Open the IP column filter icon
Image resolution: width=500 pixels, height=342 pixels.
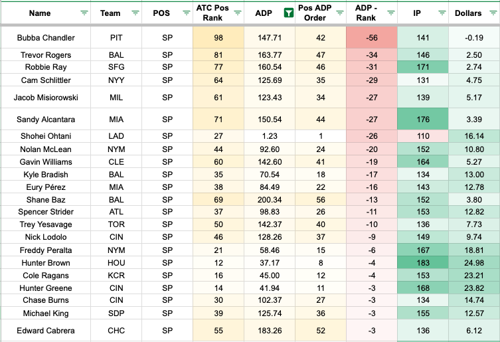point(442,13)
